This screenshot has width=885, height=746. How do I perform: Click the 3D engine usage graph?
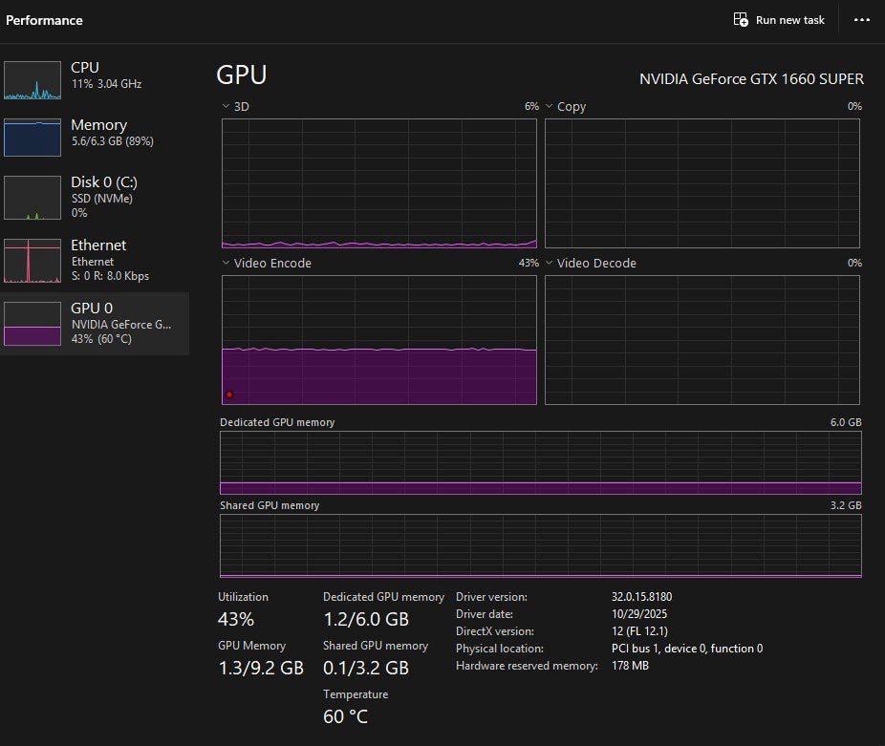[x=379, y=183]
